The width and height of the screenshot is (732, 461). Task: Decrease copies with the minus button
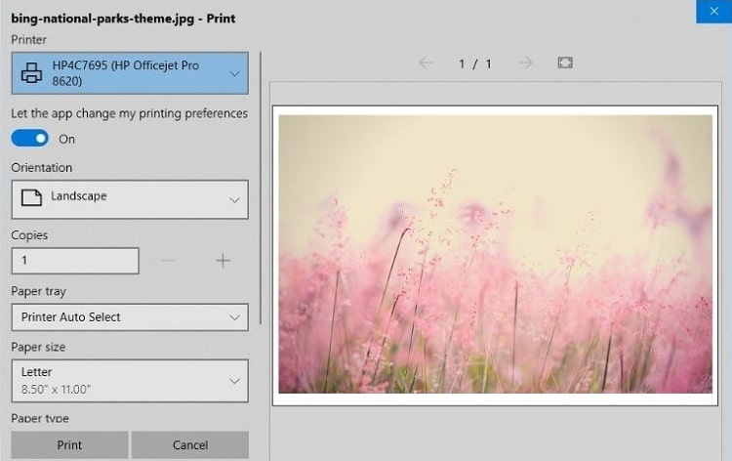pyautogui.click(x=168, y=261)
